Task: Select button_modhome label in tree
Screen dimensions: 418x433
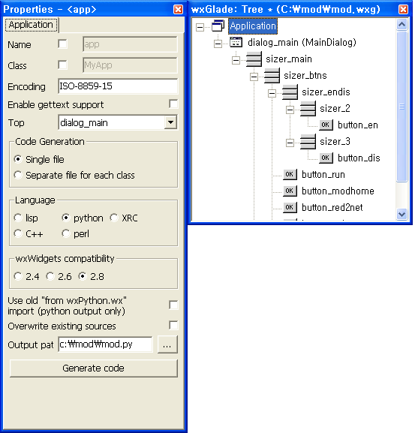Action: pyautogui.click(x=338, y=191)
